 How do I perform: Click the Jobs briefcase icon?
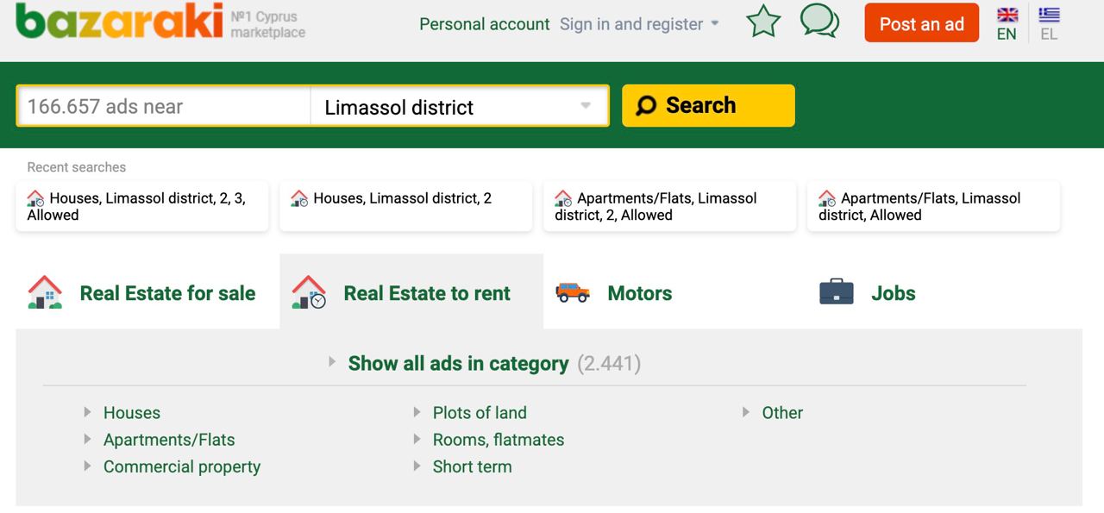[x=836, y=292]
